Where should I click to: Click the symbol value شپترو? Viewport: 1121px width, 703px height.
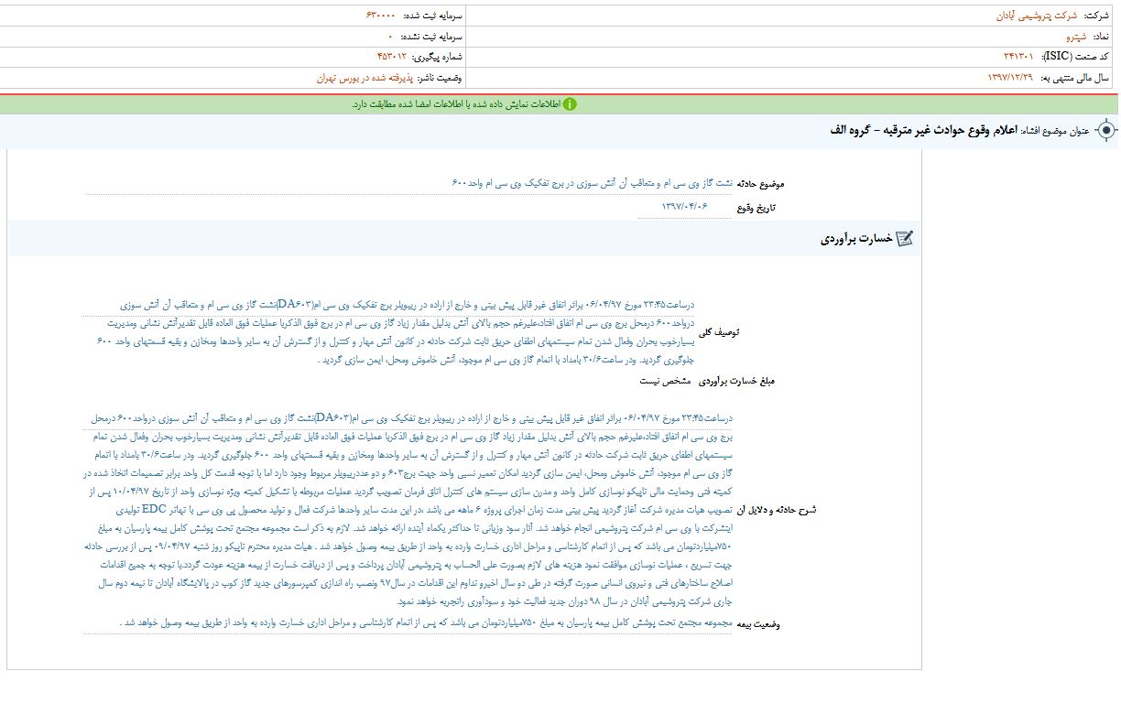click(1077, 37)
